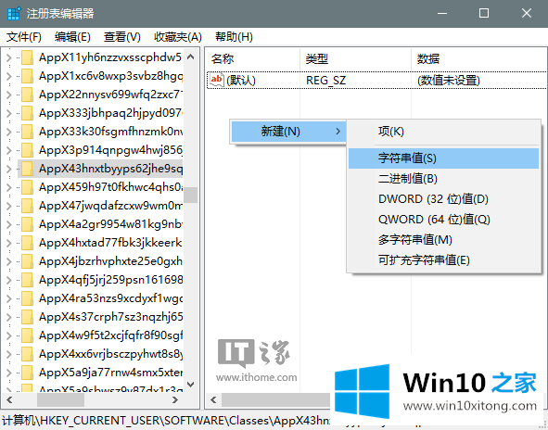Viewport: 548px width, 430px height.
Task: Click the folder icon of AppX3p914qnpgw4hwj856
Action: click(x=27, y=150)
